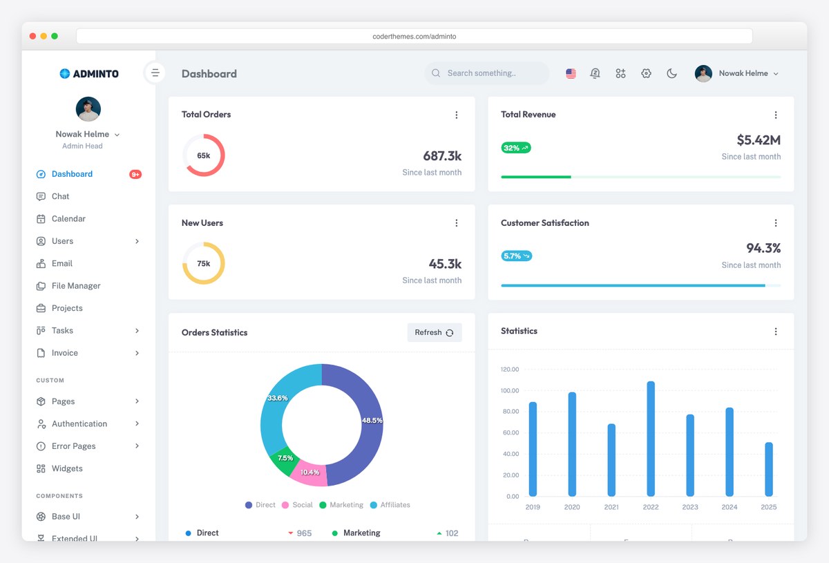Expand the Invoice submenu chevron
This screenshot has height=563, width=829.
coord(137,353)
